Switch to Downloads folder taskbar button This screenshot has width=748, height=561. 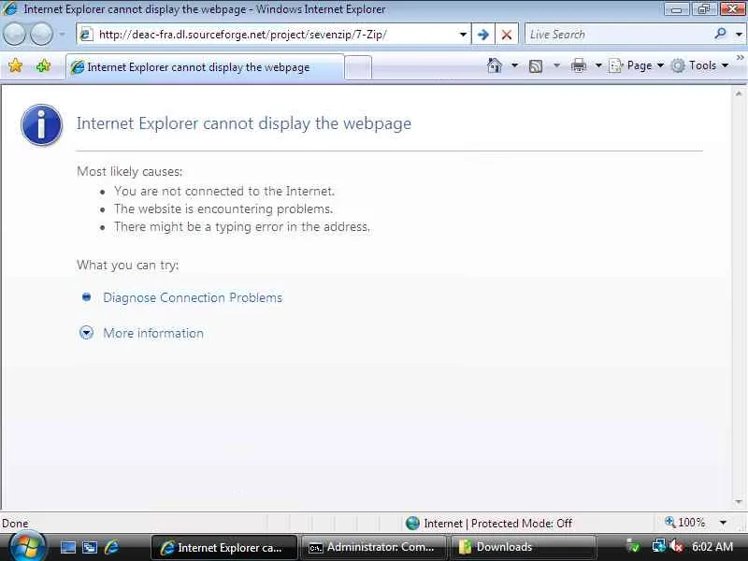(524, 547)
